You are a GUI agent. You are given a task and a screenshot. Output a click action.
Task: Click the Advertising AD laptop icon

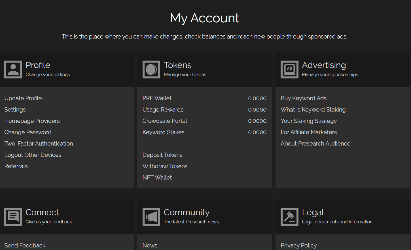pos(289,69)
